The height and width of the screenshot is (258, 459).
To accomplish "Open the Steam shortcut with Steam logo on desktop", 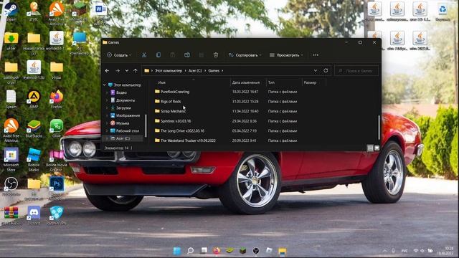I will [x=11, y=12].
